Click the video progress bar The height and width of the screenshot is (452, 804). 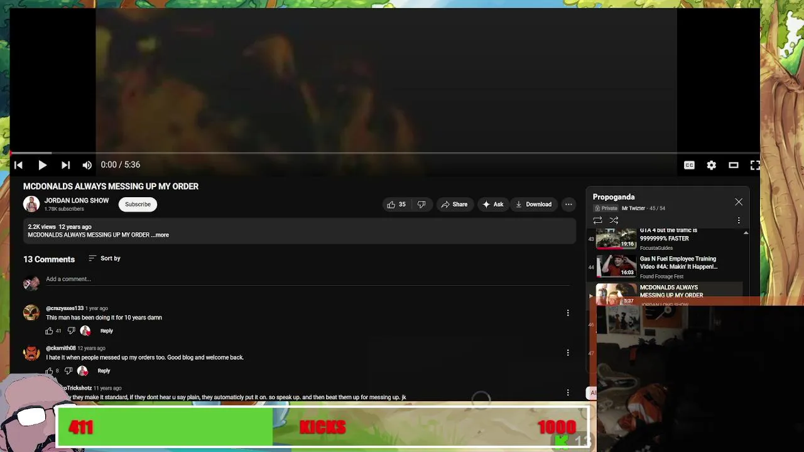pos(384,153)
